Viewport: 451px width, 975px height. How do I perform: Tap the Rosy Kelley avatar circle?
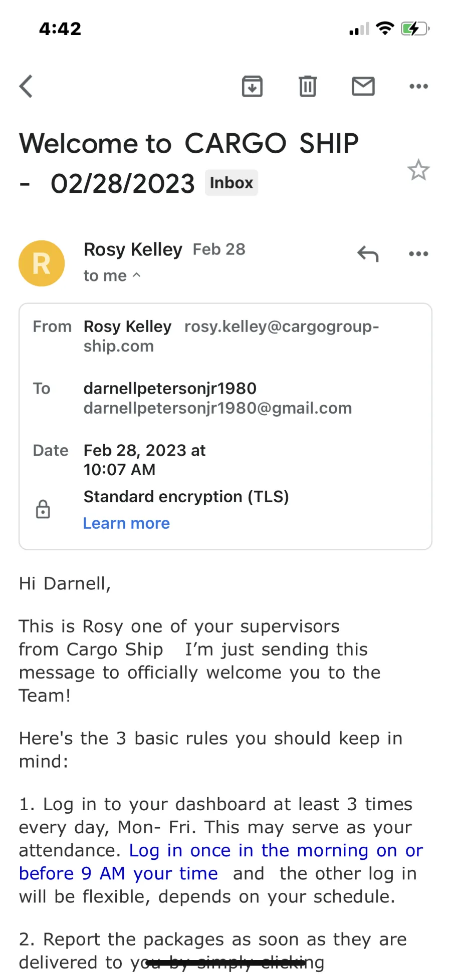click(42, 263)
